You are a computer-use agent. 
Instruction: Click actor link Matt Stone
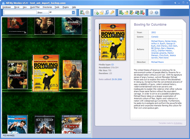pyautogui.click(x=164, y=58)
